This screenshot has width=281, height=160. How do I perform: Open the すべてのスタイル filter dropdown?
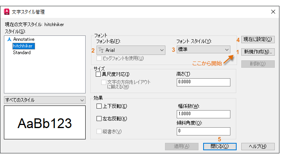click(45, 100)
